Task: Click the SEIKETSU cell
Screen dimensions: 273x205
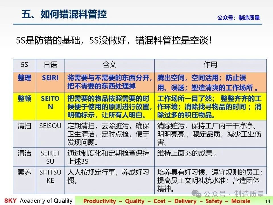Action: point(50,157)
